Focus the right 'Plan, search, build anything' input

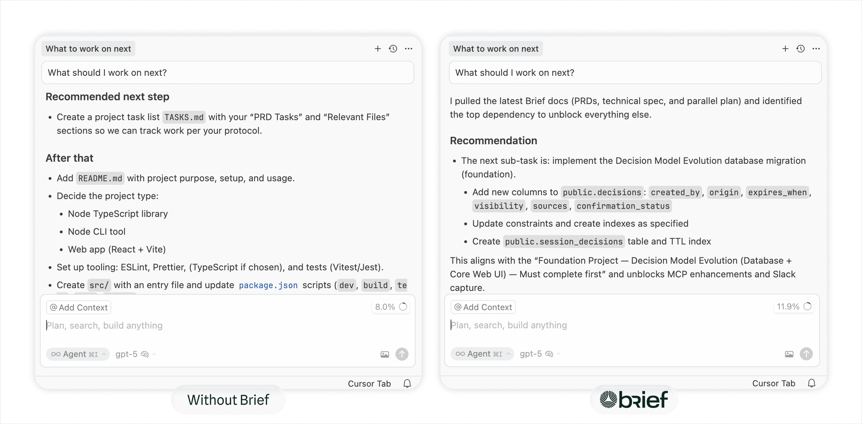click(595, 326)
